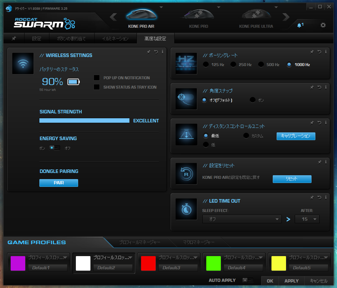This screenshot has height=288, width=337.
Task: Switch to the 設定 tab
Action: point(36,39)
